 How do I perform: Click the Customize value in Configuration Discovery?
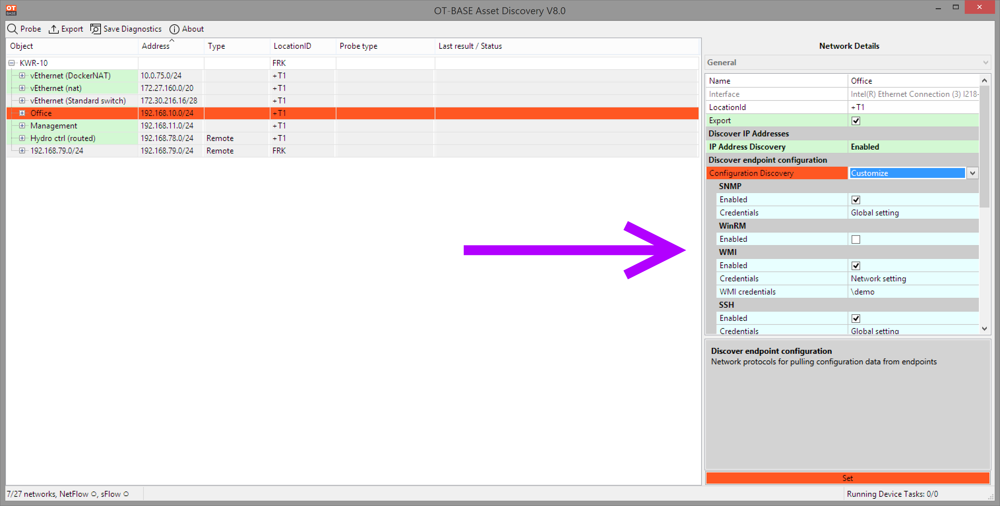(907, 173)
